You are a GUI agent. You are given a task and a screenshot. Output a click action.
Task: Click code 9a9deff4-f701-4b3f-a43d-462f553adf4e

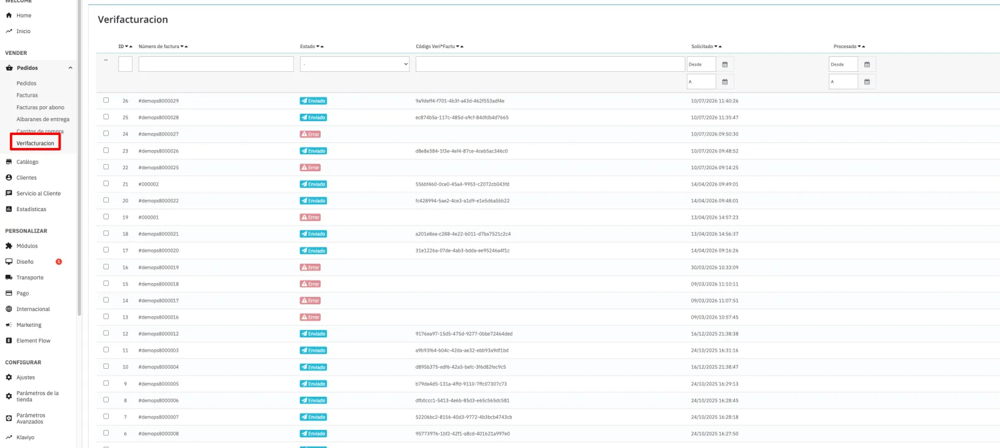click(460, 101)
